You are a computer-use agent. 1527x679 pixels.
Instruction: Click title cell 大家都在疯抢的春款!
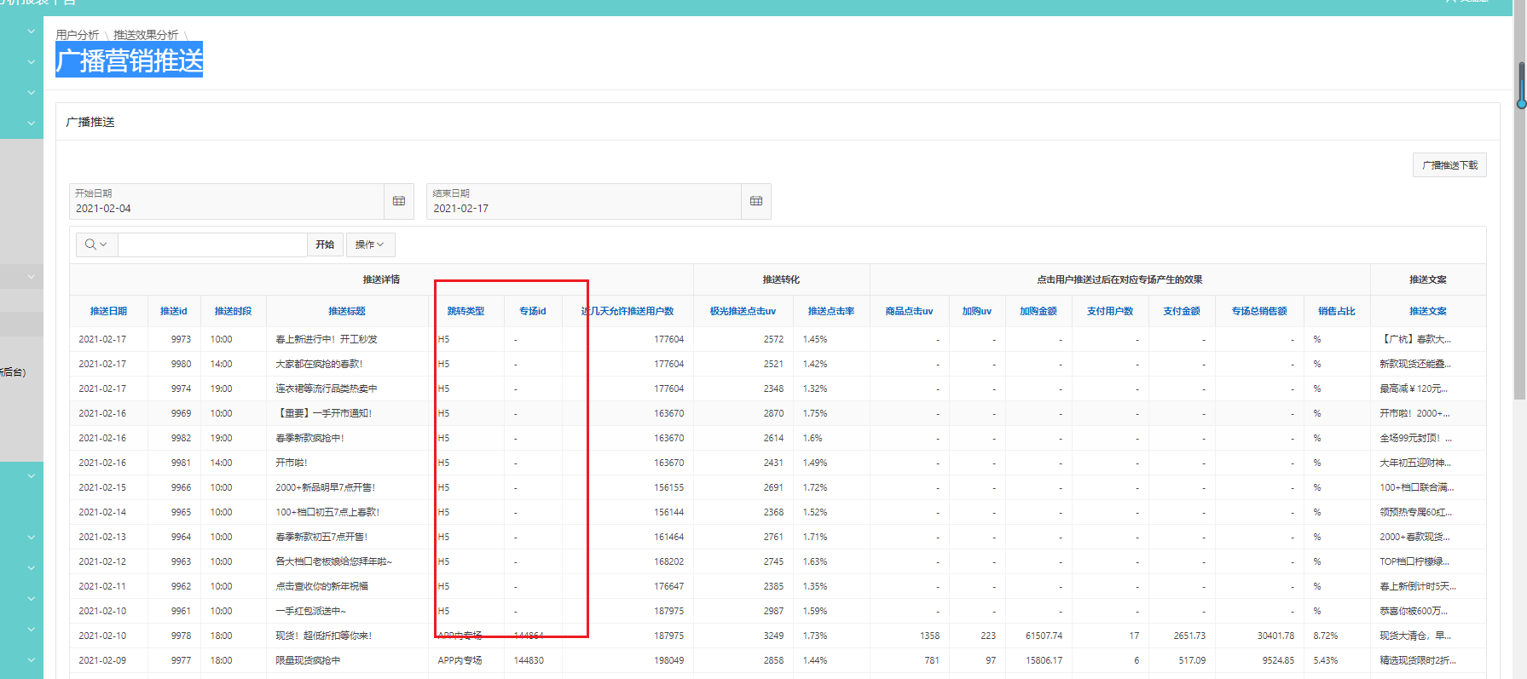319,364
